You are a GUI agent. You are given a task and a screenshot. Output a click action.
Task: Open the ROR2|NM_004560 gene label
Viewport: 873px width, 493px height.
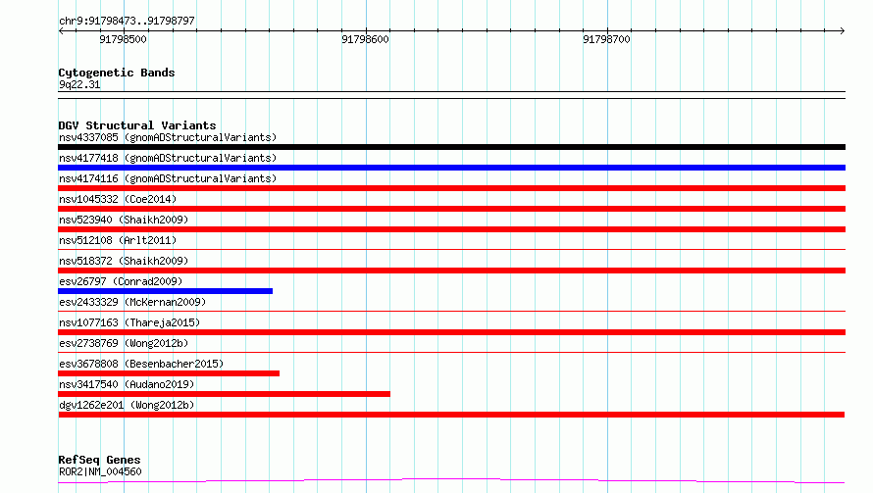pyautogui.click(x=100, y=471)
